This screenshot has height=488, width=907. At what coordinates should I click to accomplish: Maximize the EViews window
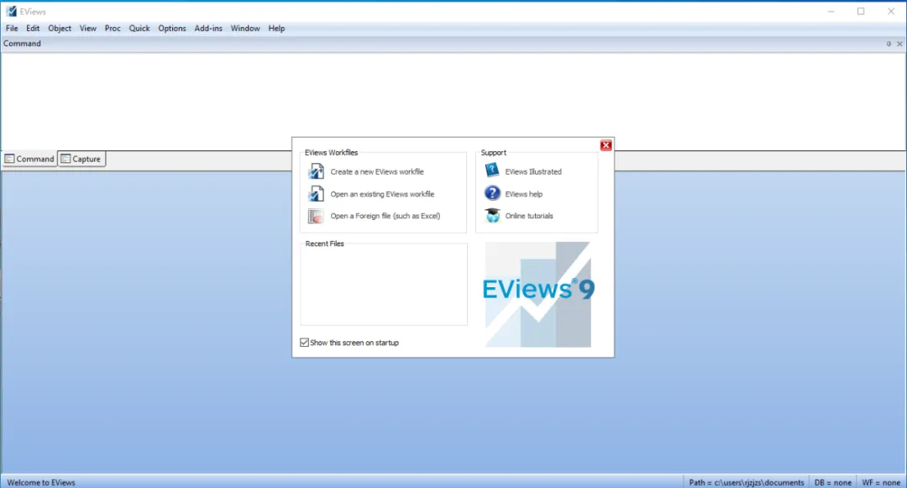click(861, 12)
